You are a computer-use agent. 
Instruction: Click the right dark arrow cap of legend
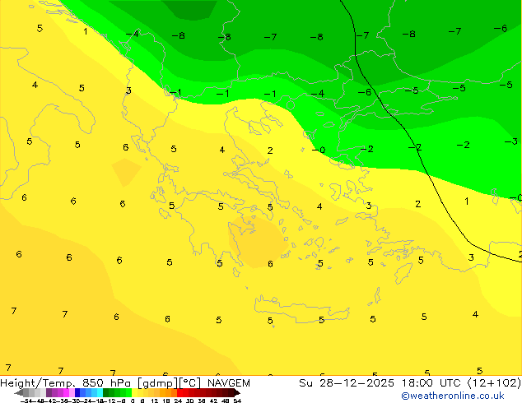point(237,393)
